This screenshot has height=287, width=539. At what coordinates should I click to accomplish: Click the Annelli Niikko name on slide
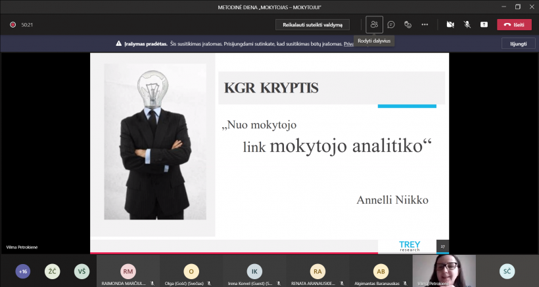[x=392, y=200]
